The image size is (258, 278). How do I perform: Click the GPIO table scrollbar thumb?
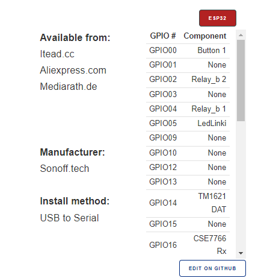point(241,80)
